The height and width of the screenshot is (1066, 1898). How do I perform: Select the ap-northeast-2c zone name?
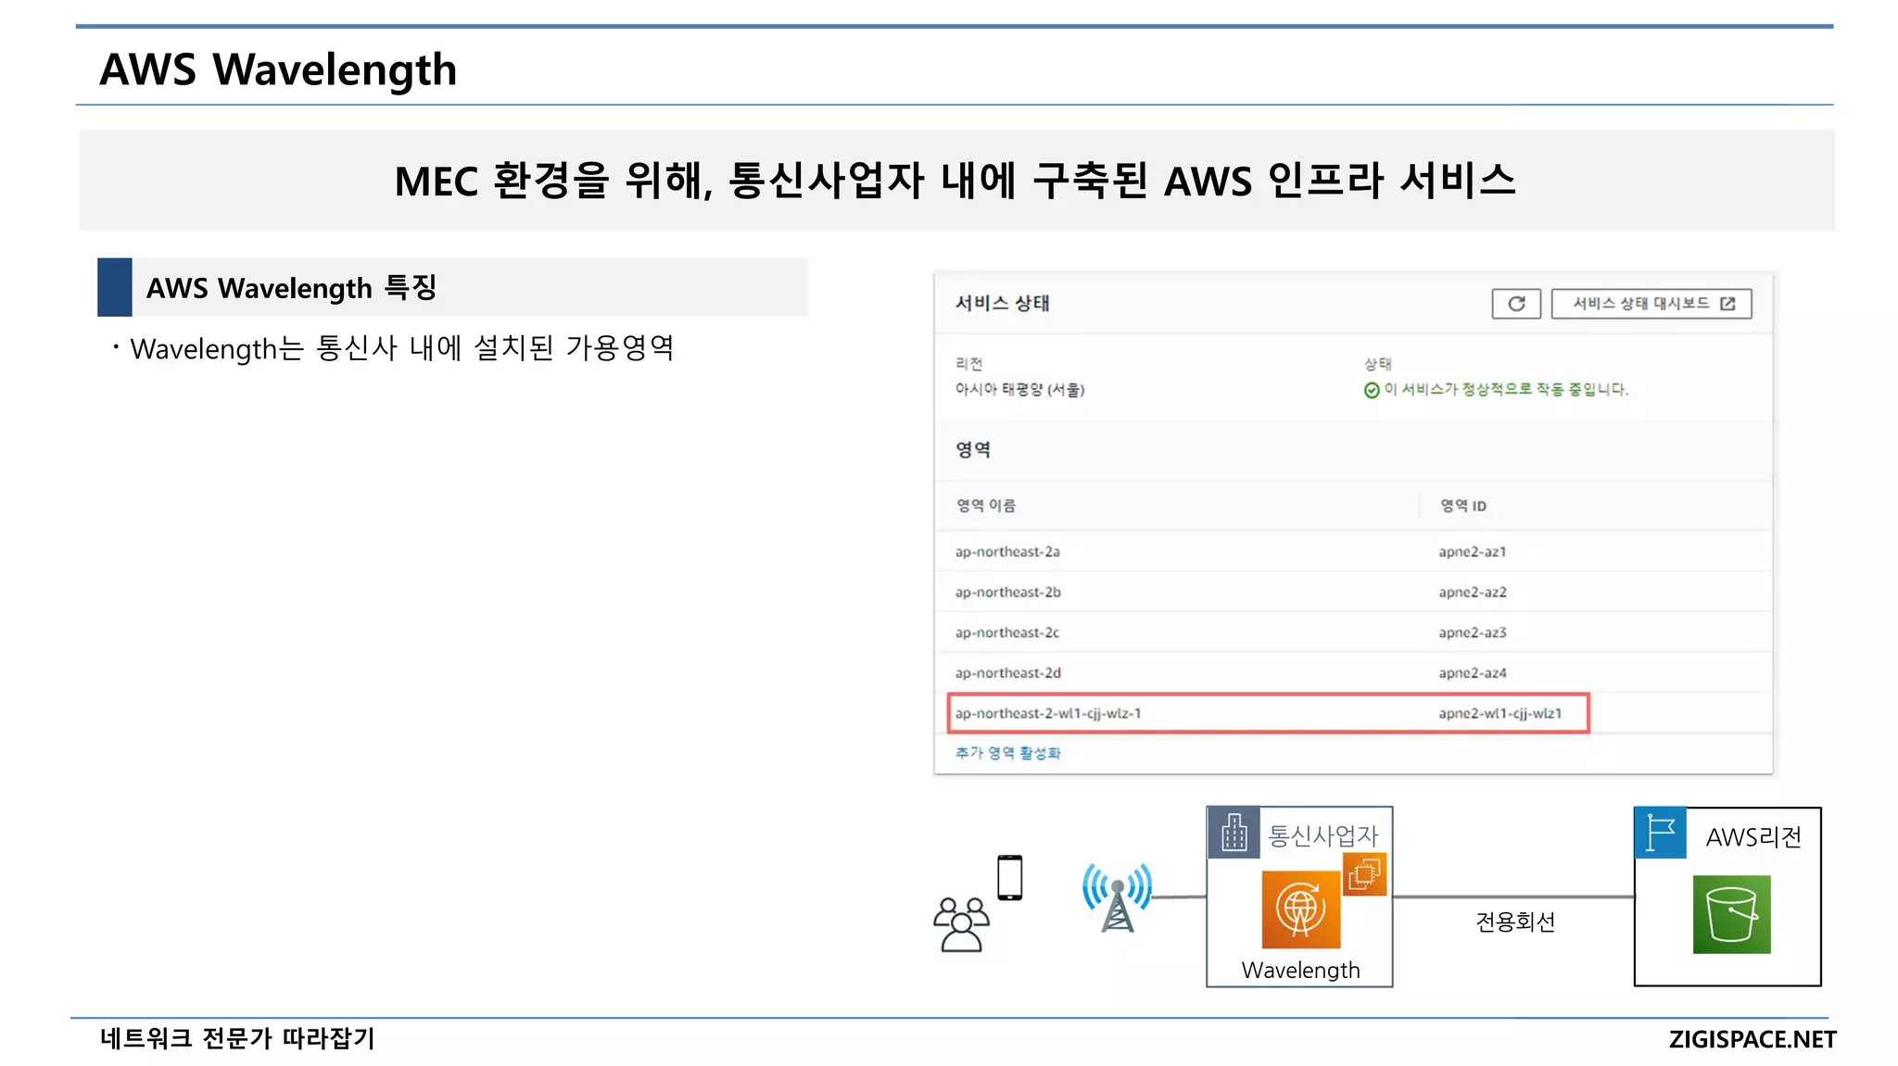pos(1007,633)
